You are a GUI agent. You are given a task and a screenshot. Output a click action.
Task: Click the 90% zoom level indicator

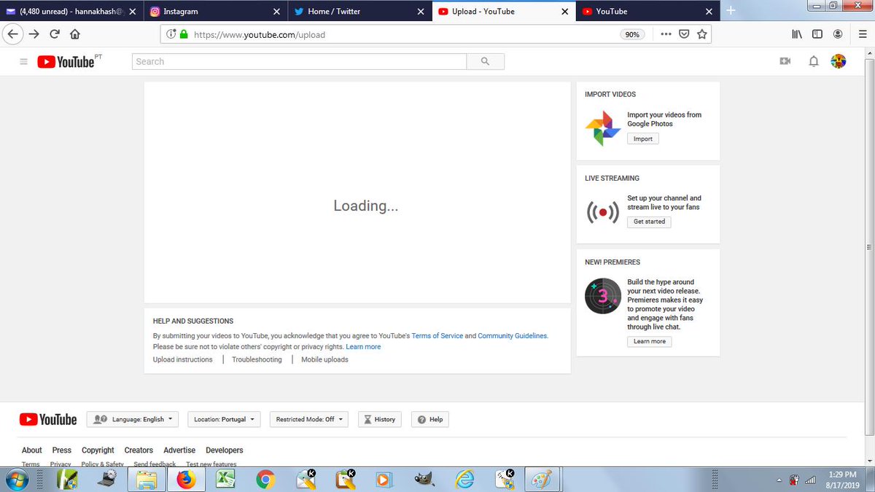click(632, 34)
